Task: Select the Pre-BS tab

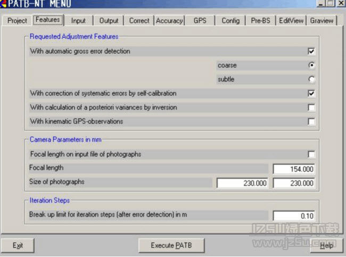Action: 261,21
